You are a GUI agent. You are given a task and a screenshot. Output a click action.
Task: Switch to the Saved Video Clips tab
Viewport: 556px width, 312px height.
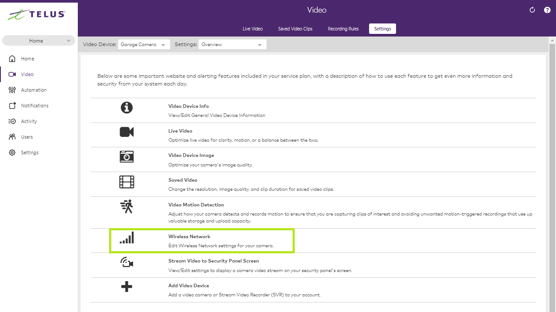pos(295,29)
